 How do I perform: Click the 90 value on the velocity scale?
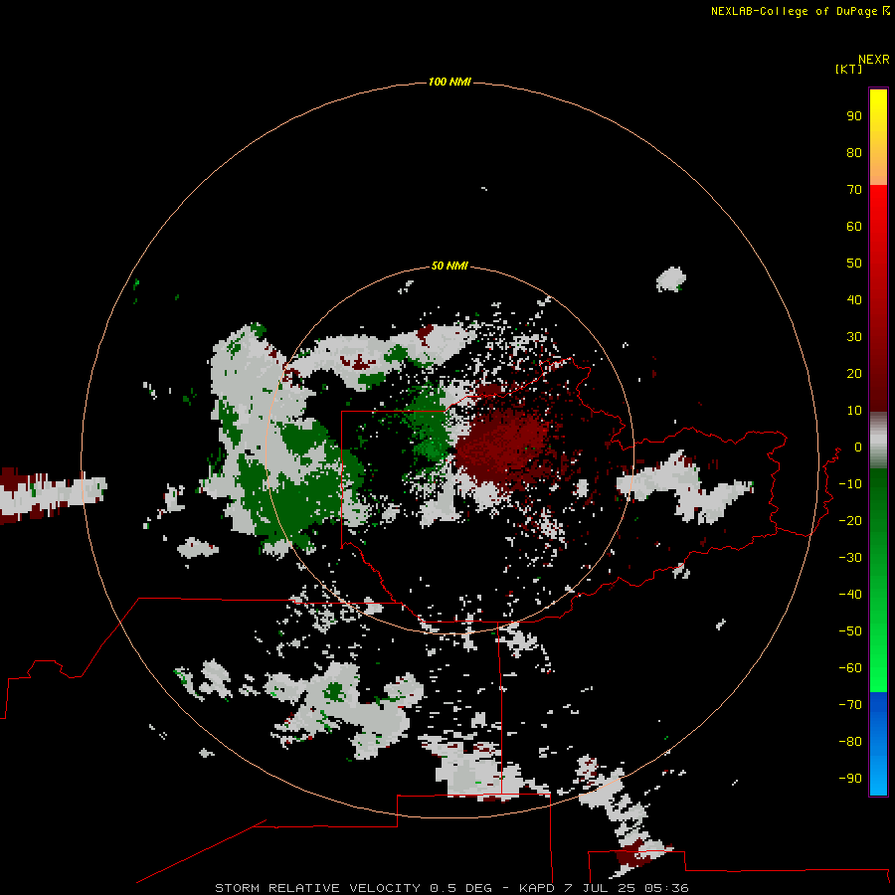[x=854, y=116]
